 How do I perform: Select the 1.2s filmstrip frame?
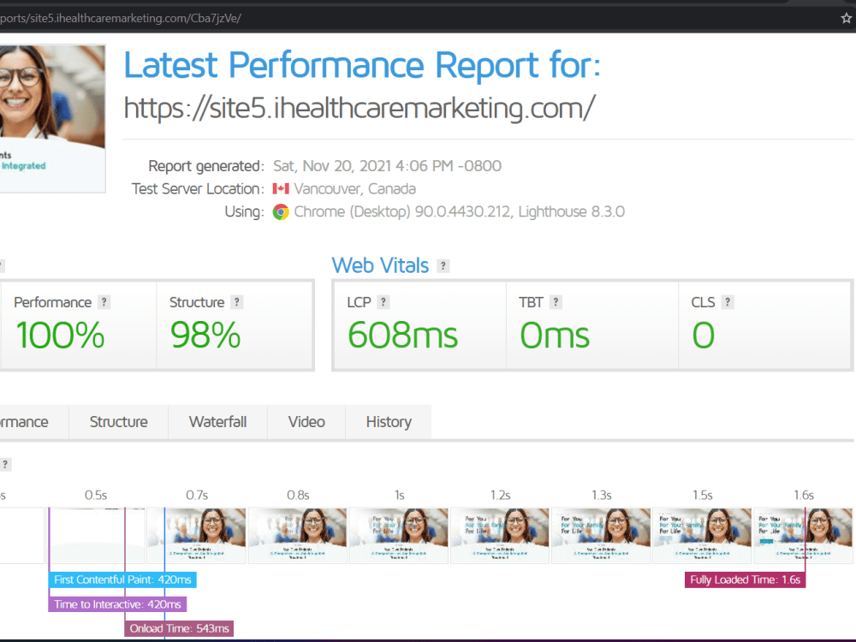pyautogui.click(x=500, y=536)
